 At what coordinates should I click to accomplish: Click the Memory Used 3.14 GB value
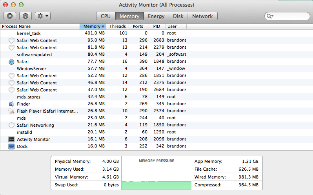[110, 169]
